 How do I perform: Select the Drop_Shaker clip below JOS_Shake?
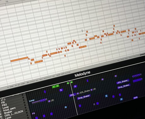click(84, 97)
